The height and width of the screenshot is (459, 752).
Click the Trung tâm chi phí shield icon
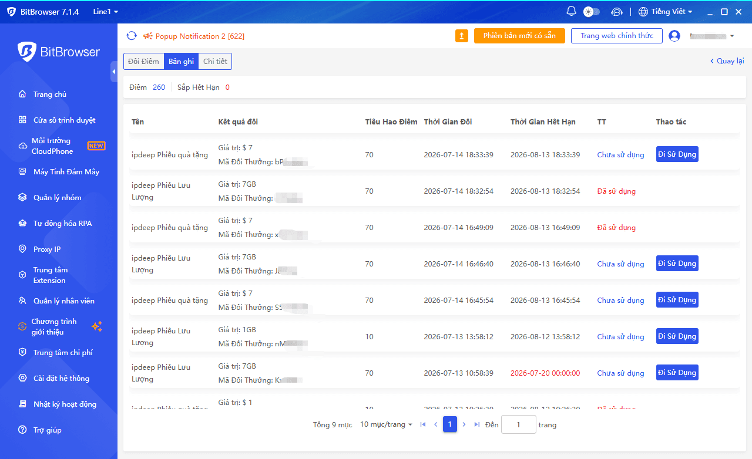(22, 353)
